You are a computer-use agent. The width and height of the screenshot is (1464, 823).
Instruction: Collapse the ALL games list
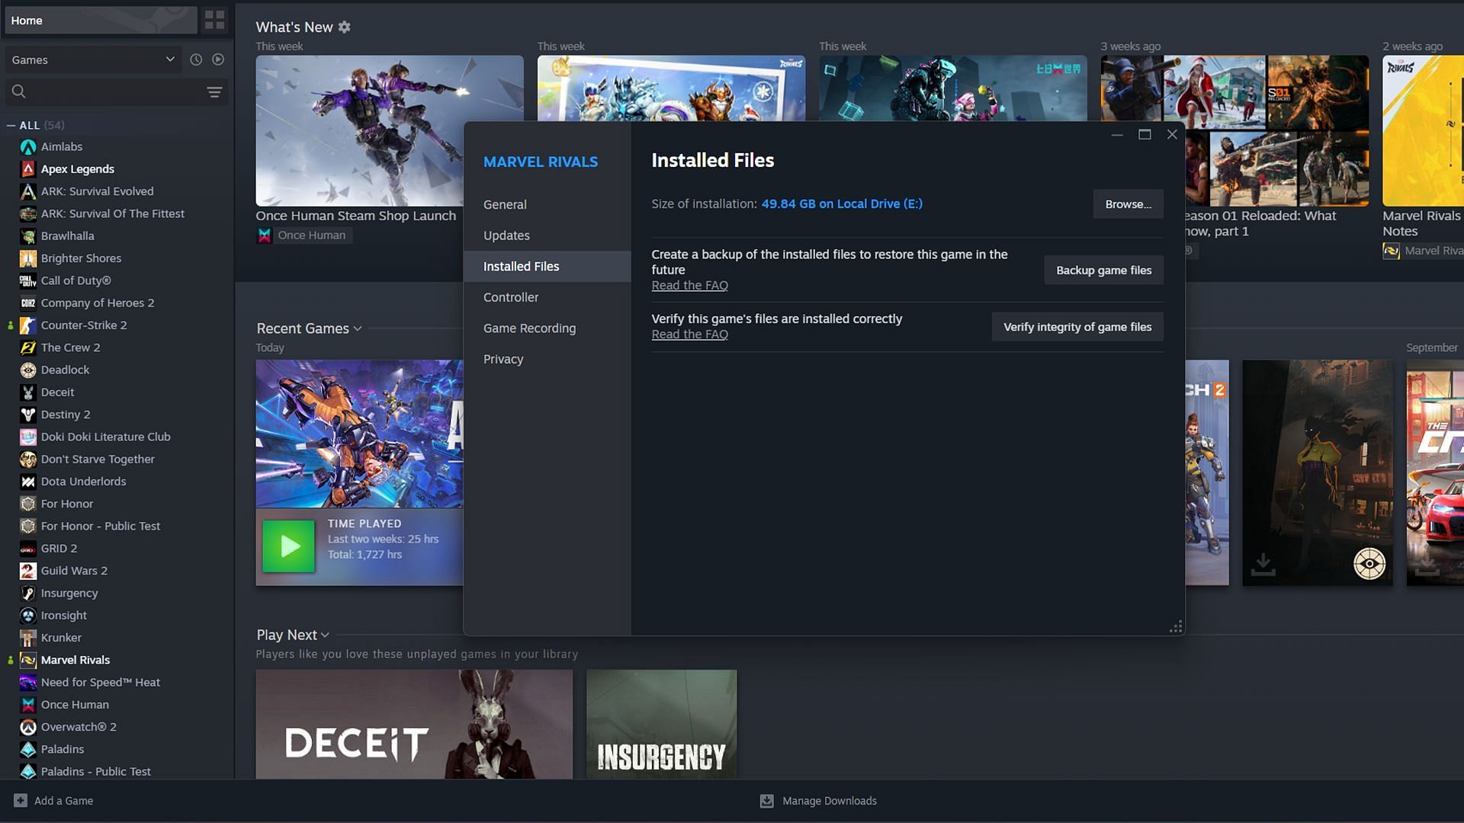coord(11,125)
